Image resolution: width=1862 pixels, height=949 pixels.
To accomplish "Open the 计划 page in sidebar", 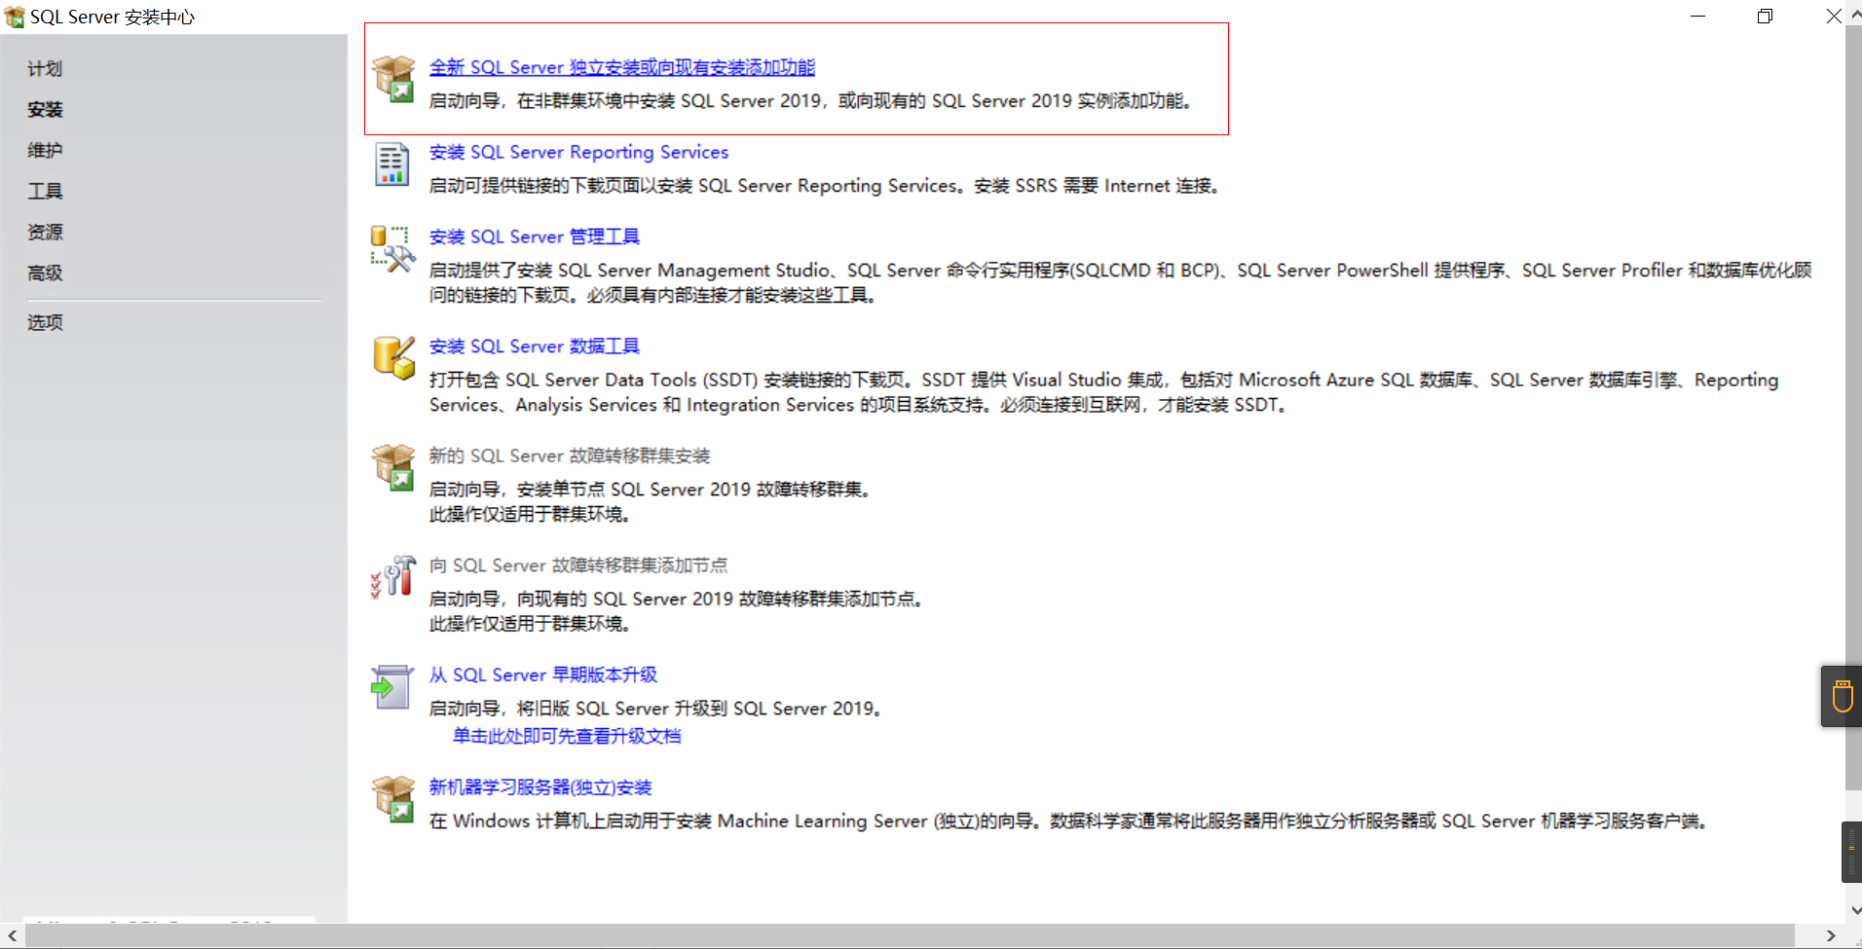I will click(x=45, y=68).
